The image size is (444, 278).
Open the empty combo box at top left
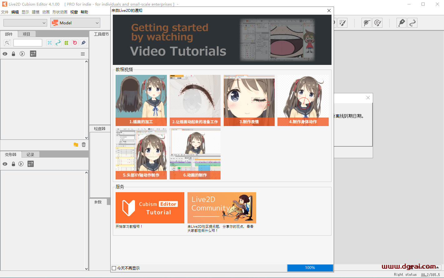click(25, 23)
